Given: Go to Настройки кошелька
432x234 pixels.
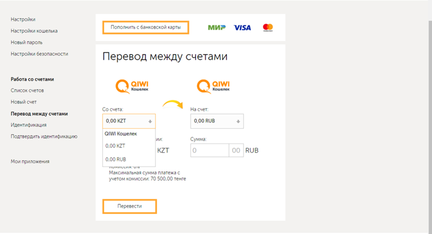Looking at the screenshot, I should (x=34, y=31).
